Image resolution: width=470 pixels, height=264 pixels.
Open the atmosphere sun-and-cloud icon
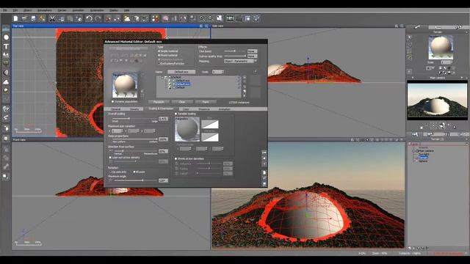(127, 18)
